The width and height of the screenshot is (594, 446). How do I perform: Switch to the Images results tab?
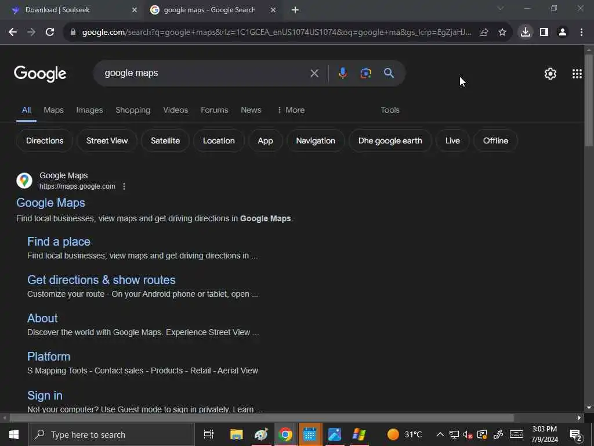coord(89,110)
